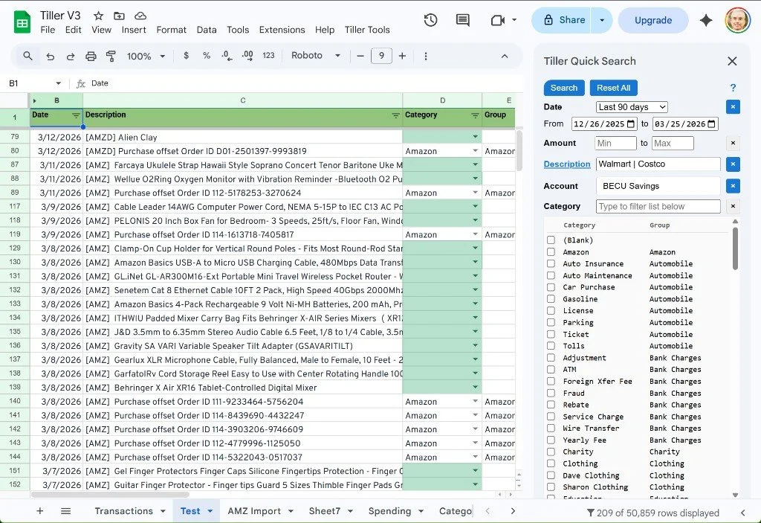Undo the last action
This screenshot has height=523, width=761.
[x=50, y=57]
